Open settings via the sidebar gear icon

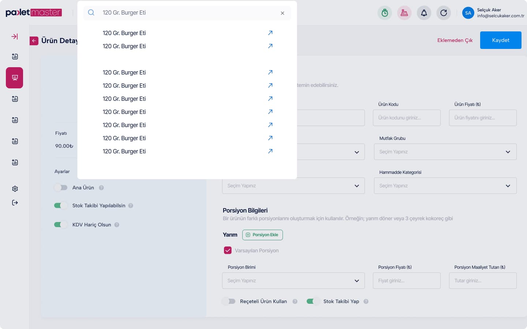(x=15, y=189)
